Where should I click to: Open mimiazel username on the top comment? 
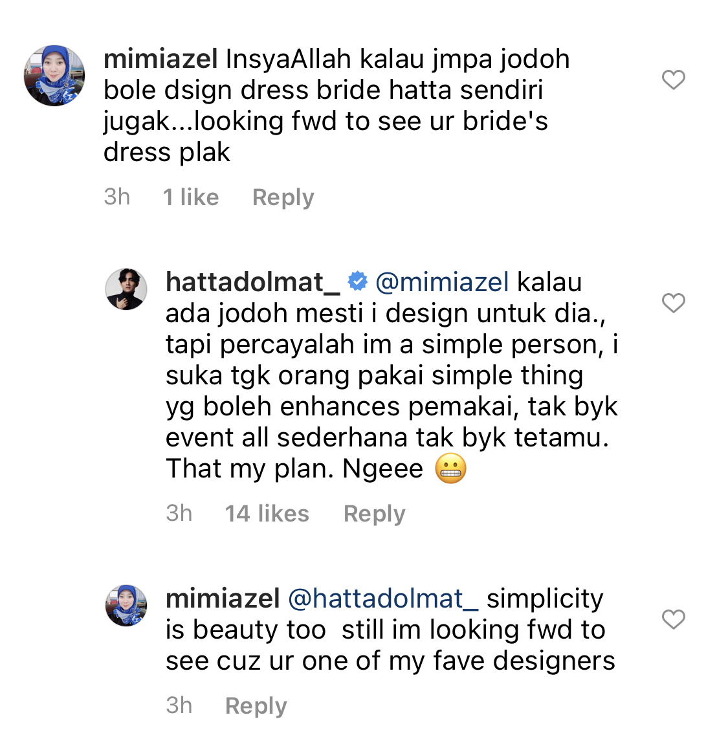point(160,60)
